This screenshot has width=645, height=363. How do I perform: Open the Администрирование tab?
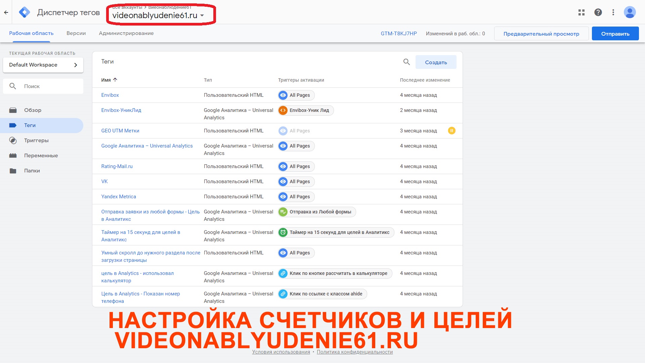point(126,33)
